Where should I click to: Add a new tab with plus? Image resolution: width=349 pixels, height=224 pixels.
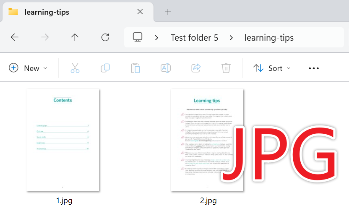click(x=168, y=12)
